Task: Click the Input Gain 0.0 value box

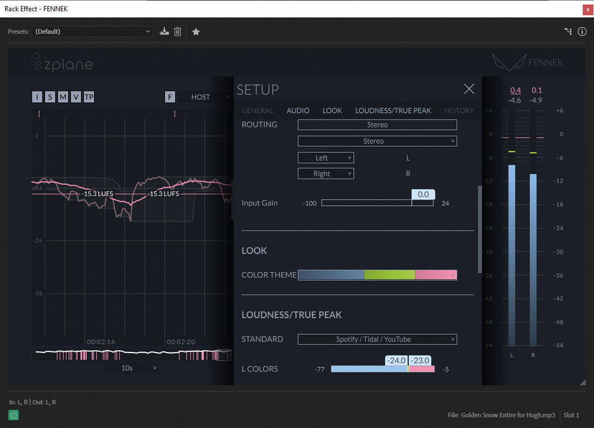Action: tap(423, 194)
